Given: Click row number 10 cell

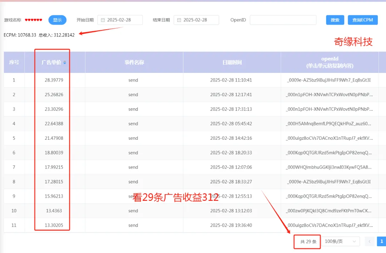Looking at the screenshot, I should click(14, 211).
